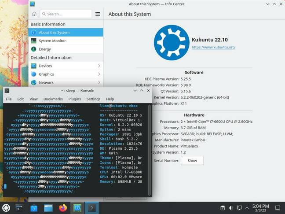
Task: Click Show Desktop button in taskbar
Action: [x=278, y=208]
